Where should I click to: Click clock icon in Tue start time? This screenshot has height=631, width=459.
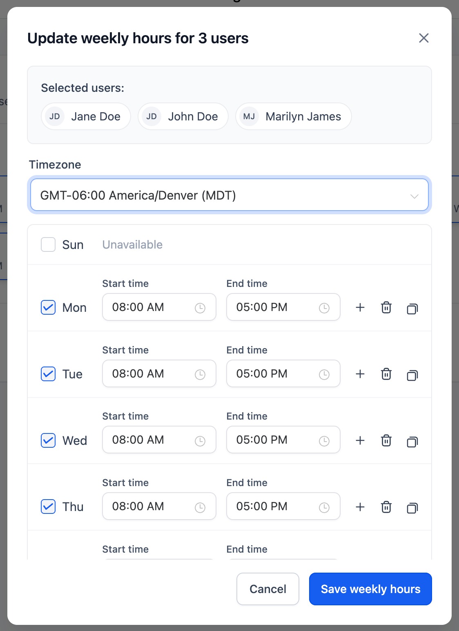200,375
